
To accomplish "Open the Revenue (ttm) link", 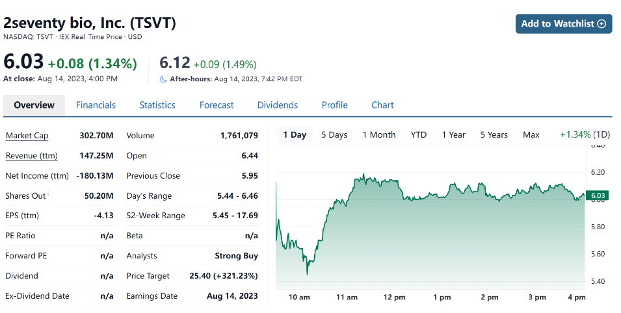I will (31, 156).
